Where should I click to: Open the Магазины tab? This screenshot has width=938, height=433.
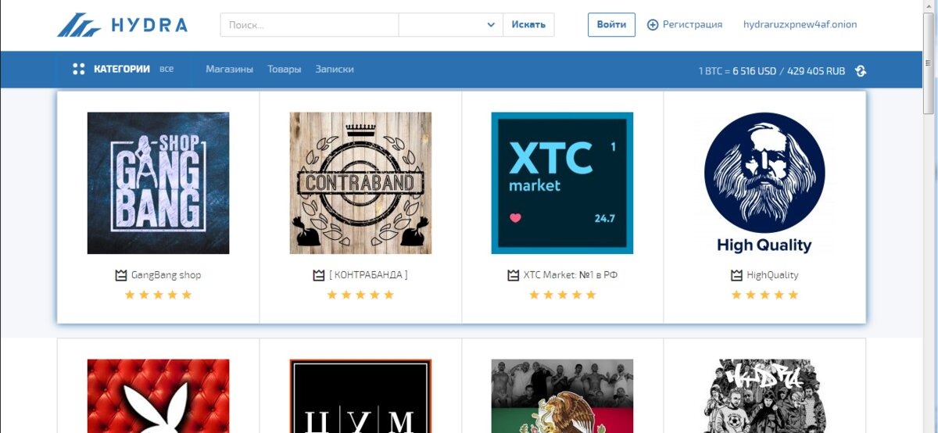(229, 70)
